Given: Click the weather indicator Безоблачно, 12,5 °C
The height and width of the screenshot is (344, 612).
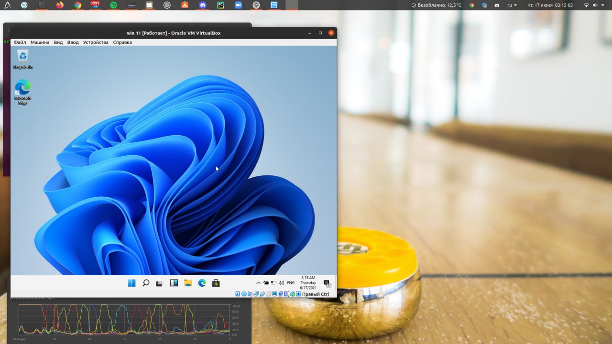Looking at the screenshot, I should tap(437, 5).
